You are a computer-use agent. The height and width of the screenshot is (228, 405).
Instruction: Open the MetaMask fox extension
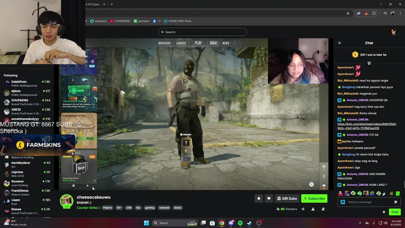click(x=366, y=13)
